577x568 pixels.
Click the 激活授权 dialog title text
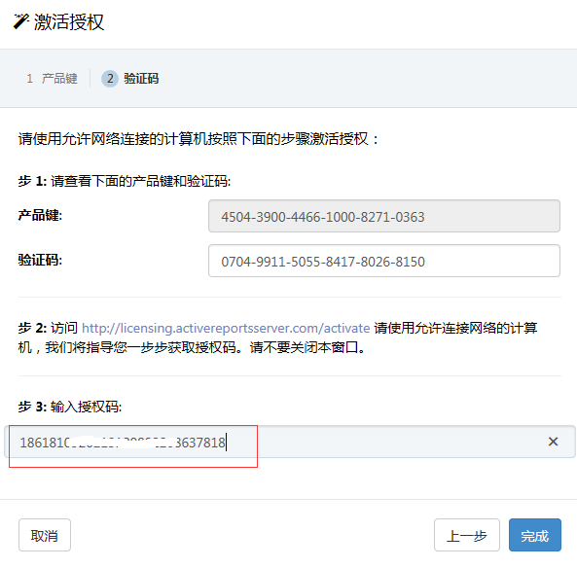click(69, 21)
